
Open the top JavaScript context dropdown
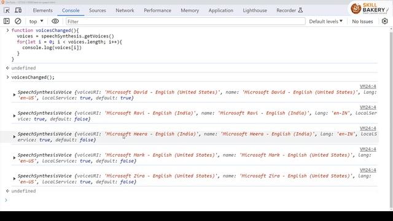(x=36, y=21)
